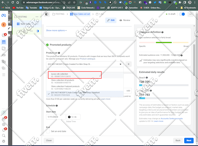Open the Chrome extensions puzzle icon
198x146 pixels.
pyautogui.click(x=180, y=3)
